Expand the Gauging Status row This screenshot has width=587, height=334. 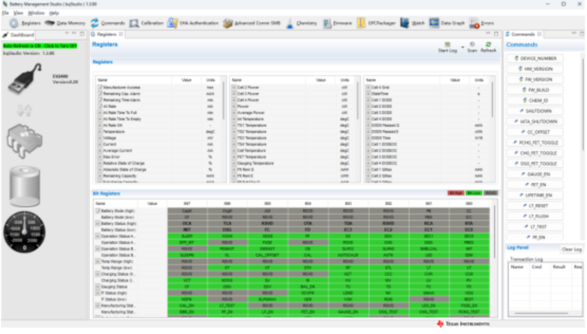[98, 287]
